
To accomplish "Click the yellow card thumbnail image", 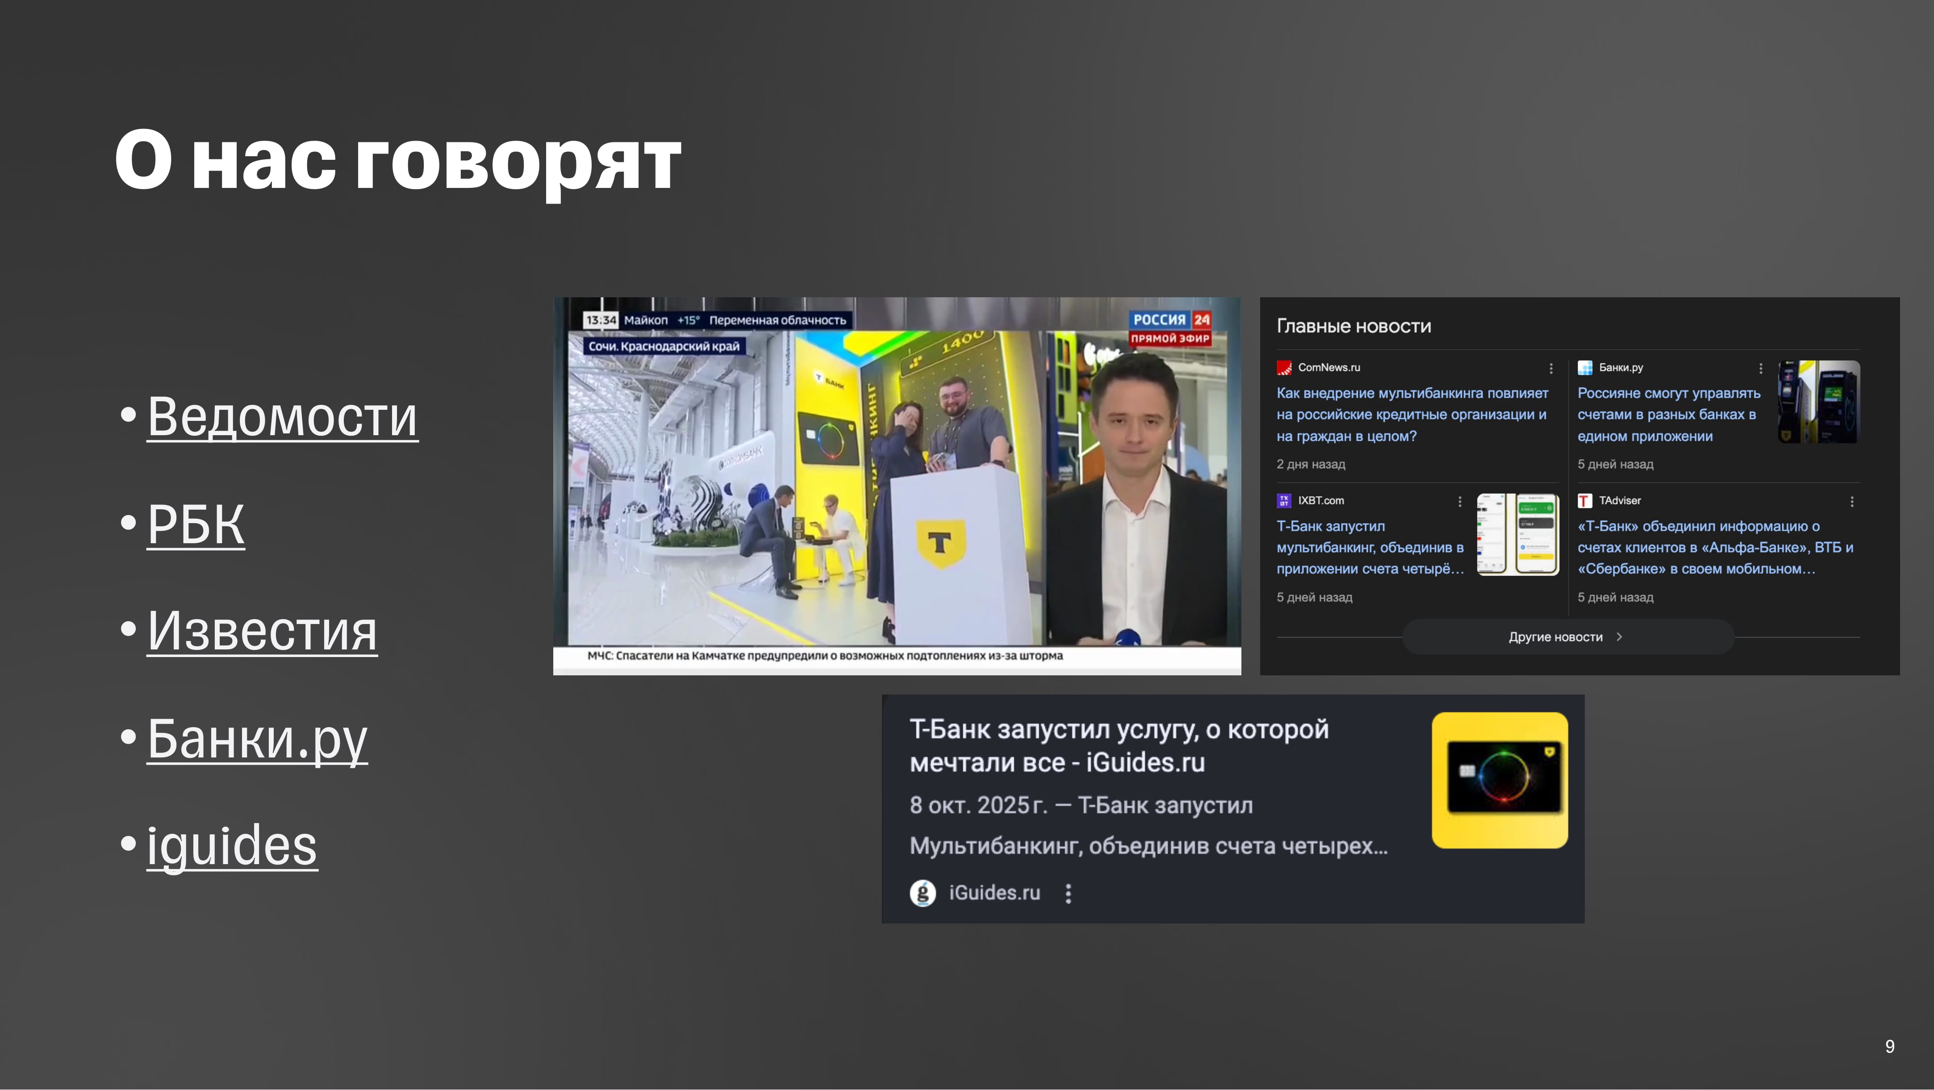I will pyautogui.click(x=1500, y=780).
